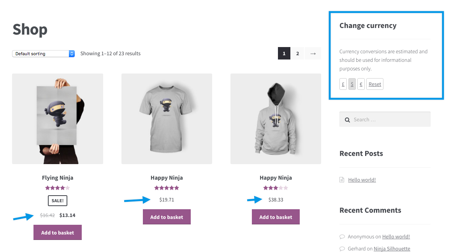Add the $19.71 Happy Ninja to basket
Screen dimensions: 457x252
point(167,217)
